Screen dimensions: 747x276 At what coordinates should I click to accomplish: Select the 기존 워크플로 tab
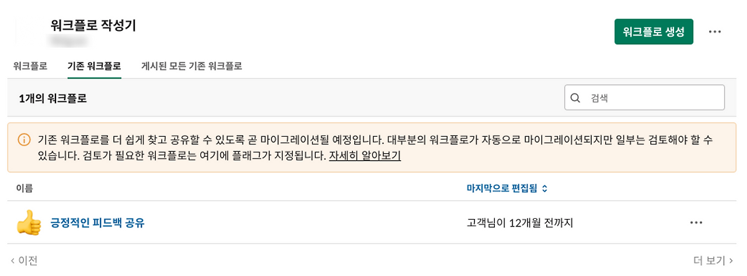coord(94,66)
